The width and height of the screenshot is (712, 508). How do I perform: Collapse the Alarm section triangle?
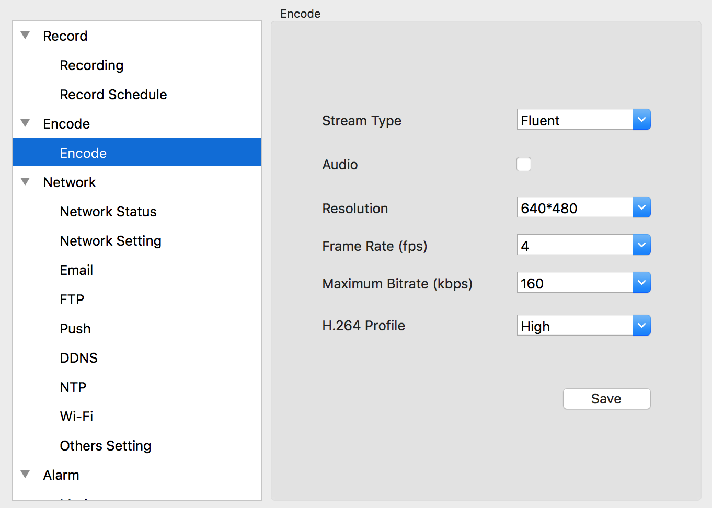coord(25,475)
